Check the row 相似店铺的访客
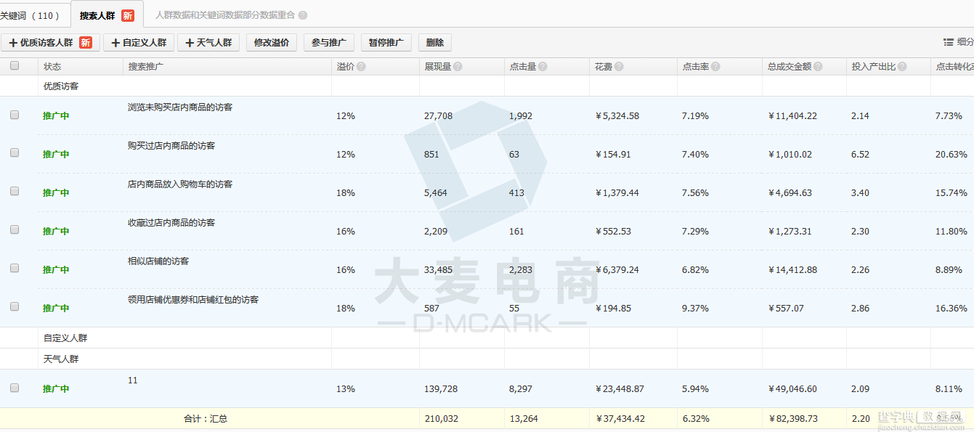 15,269
